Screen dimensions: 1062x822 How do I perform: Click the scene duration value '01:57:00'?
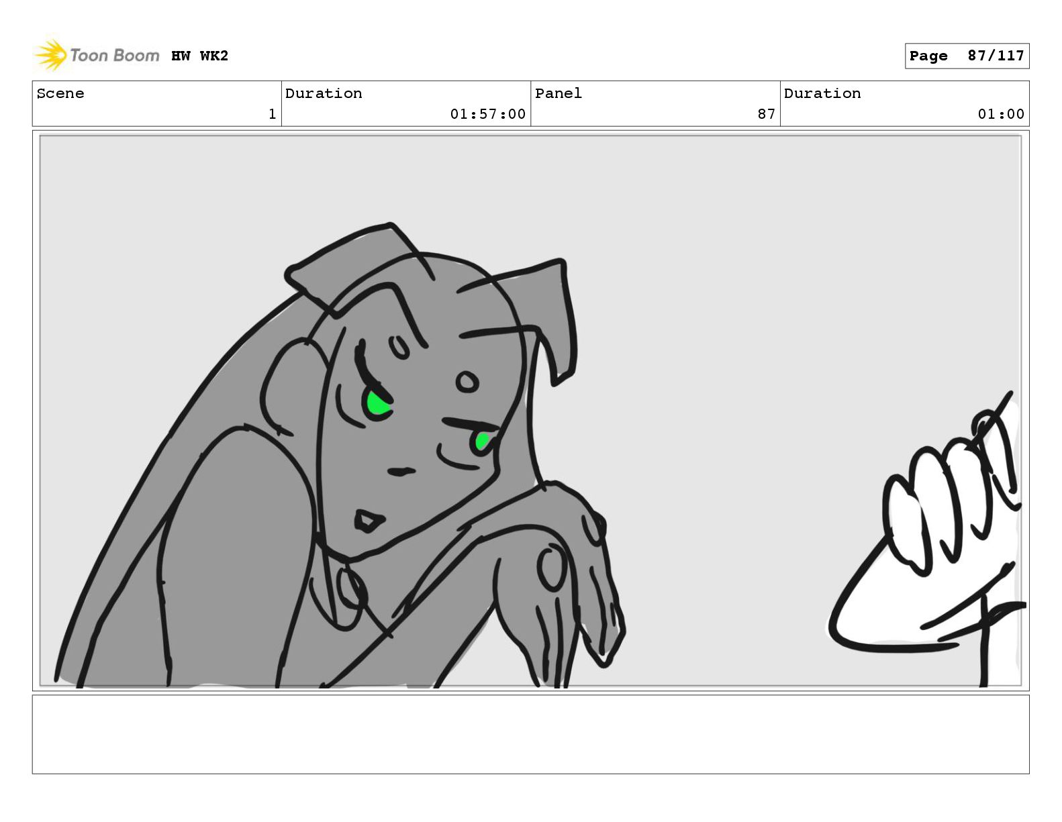coord(487,114)
